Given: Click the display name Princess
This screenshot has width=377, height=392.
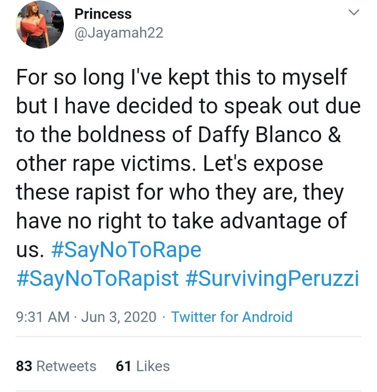Looking at the screenshot, I should (x=103, y=14).
